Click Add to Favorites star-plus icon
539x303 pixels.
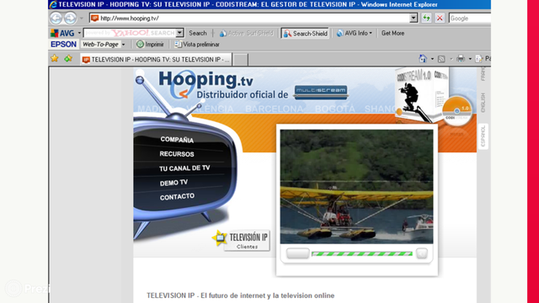68,59
